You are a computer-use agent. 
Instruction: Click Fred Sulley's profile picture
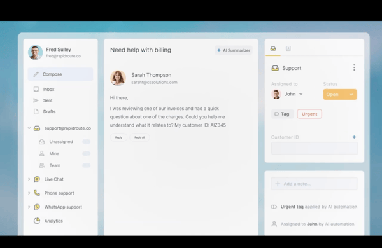coord(35,52)
